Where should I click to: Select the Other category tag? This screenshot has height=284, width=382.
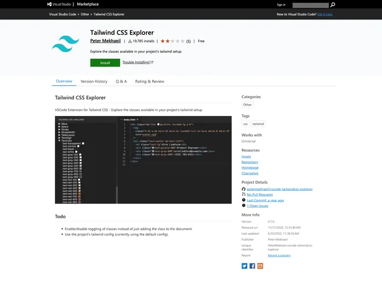(247, 105)
